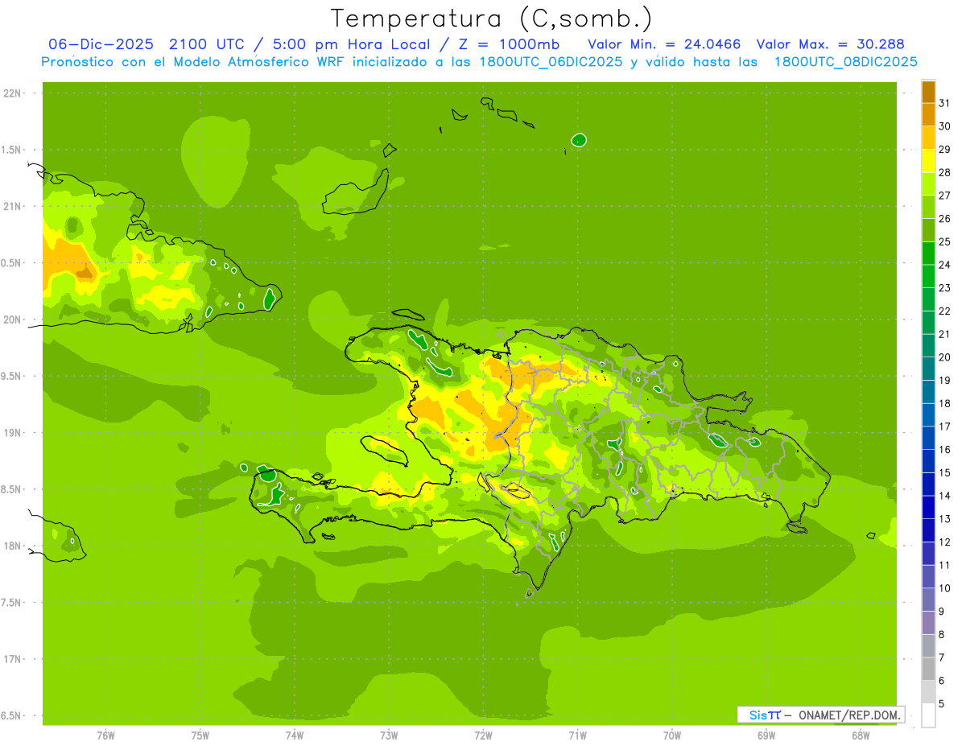This screenshot has width=966, height=746.
Task: Click the darkest orange swatch above 31
Action: (928, 92)
